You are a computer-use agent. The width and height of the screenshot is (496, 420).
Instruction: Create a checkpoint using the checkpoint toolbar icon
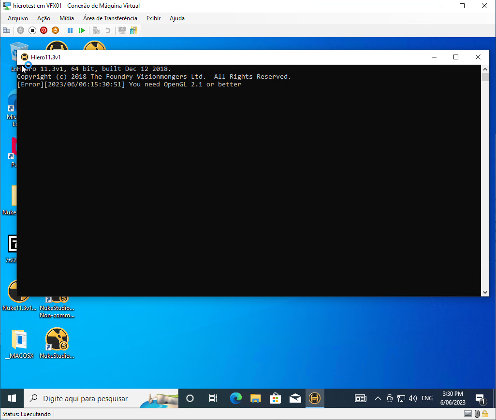(x=96, y=30)
